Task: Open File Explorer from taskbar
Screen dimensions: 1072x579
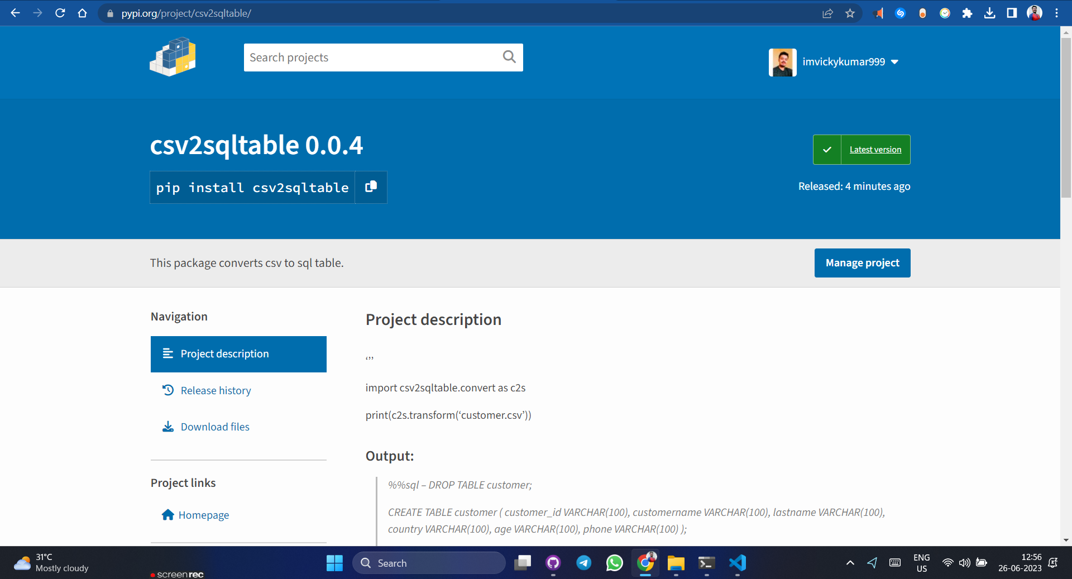Action: click(x=676, y=563)
